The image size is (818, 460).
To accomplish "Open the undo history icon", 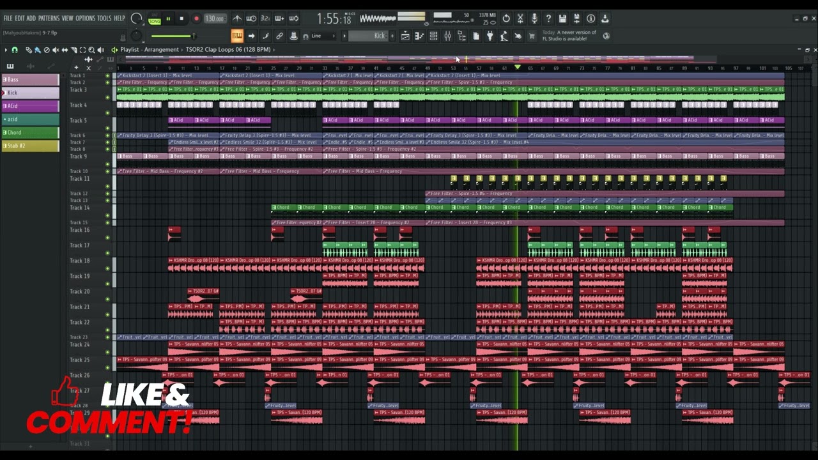I will [506, 19].
